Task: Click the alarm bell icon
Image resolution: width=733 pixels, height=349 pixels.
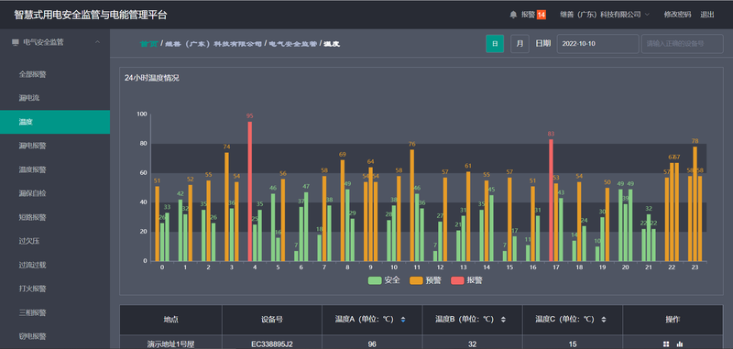Action: [513, 15]
